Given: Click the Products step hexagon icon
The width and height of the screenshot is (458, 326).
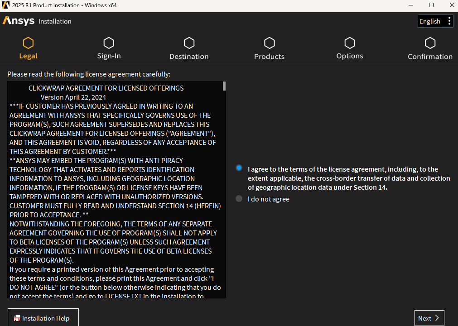Looking at the screenshot, I should pos(269,43).
